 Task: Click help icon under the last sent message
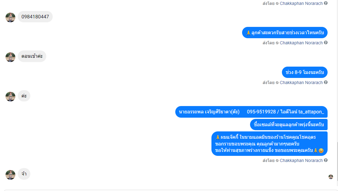326,160
